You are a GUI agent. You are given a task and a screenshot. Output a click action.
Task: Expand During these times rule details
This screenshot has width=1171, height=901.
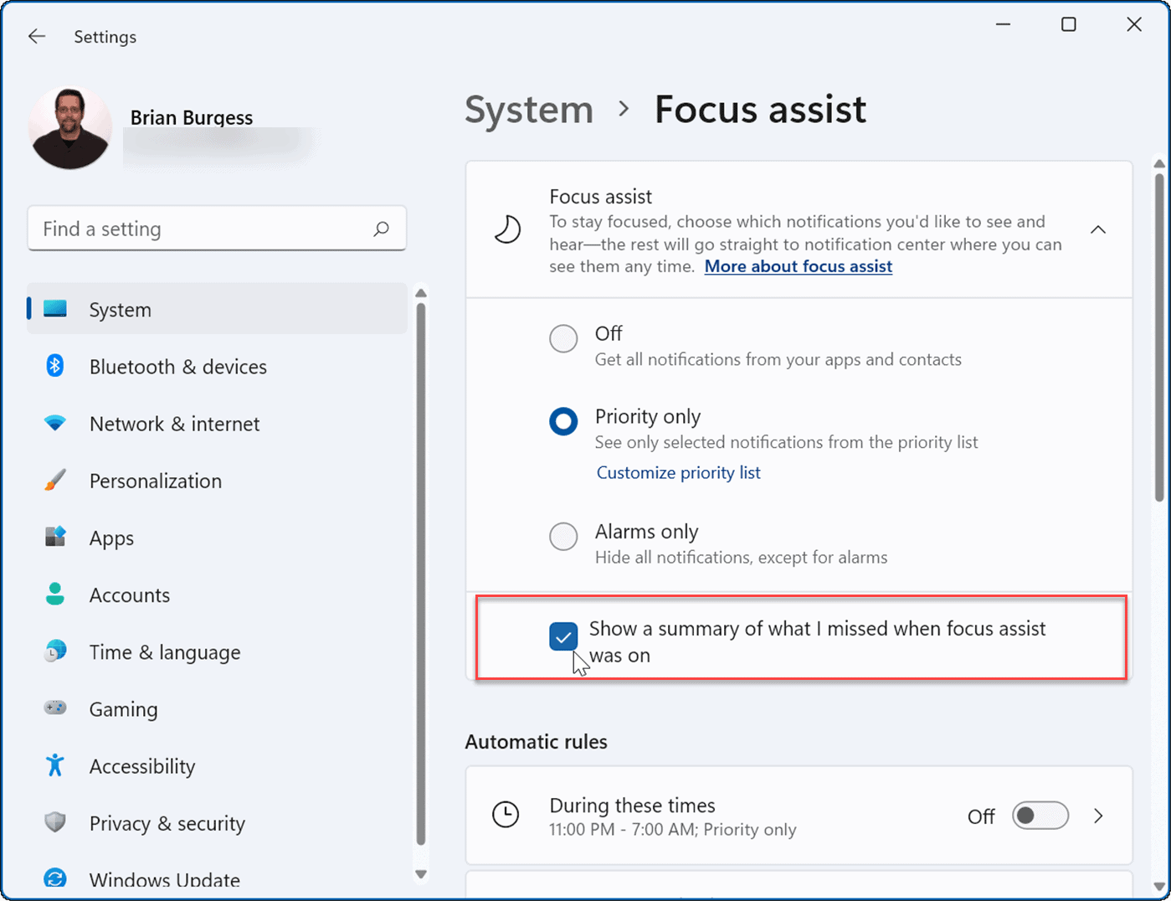pyautogui.click(x=1099, y=815)
